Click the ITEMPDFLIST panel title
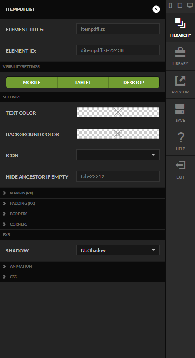The image size is (195, 358). pyautogui.click(x=20, y=9)
